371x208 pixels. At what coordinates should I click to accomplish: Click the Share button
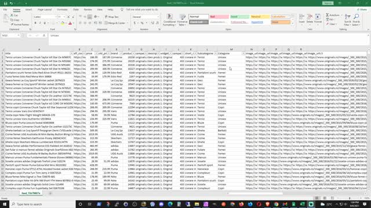click(x=362, y=10)
